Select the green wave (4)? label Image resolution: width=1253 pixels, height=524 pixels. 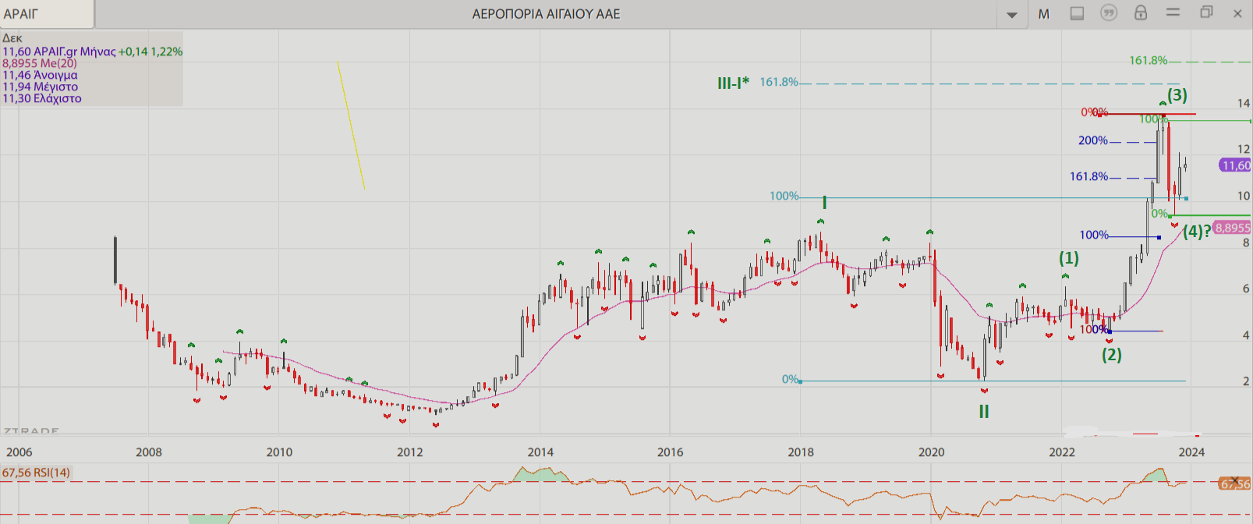click(x=1197, y=231)
